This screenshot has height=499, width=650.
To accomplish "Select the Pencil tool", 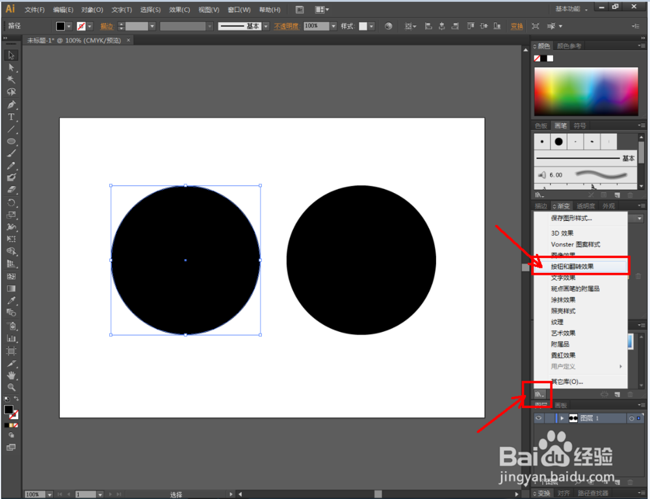I will [x=11, y=166].
